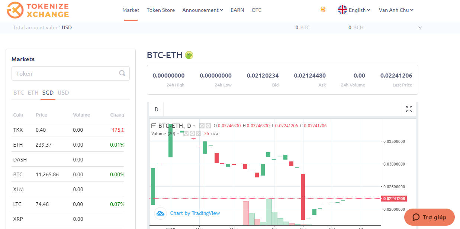Hide BTC-ETH series with eye icon
460x229 pixels.
[x=202, y=126]
